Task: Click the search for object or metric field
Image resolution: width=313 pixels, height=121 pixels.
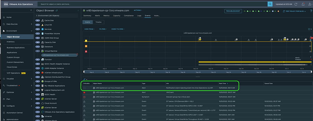Action: point(152,4)
